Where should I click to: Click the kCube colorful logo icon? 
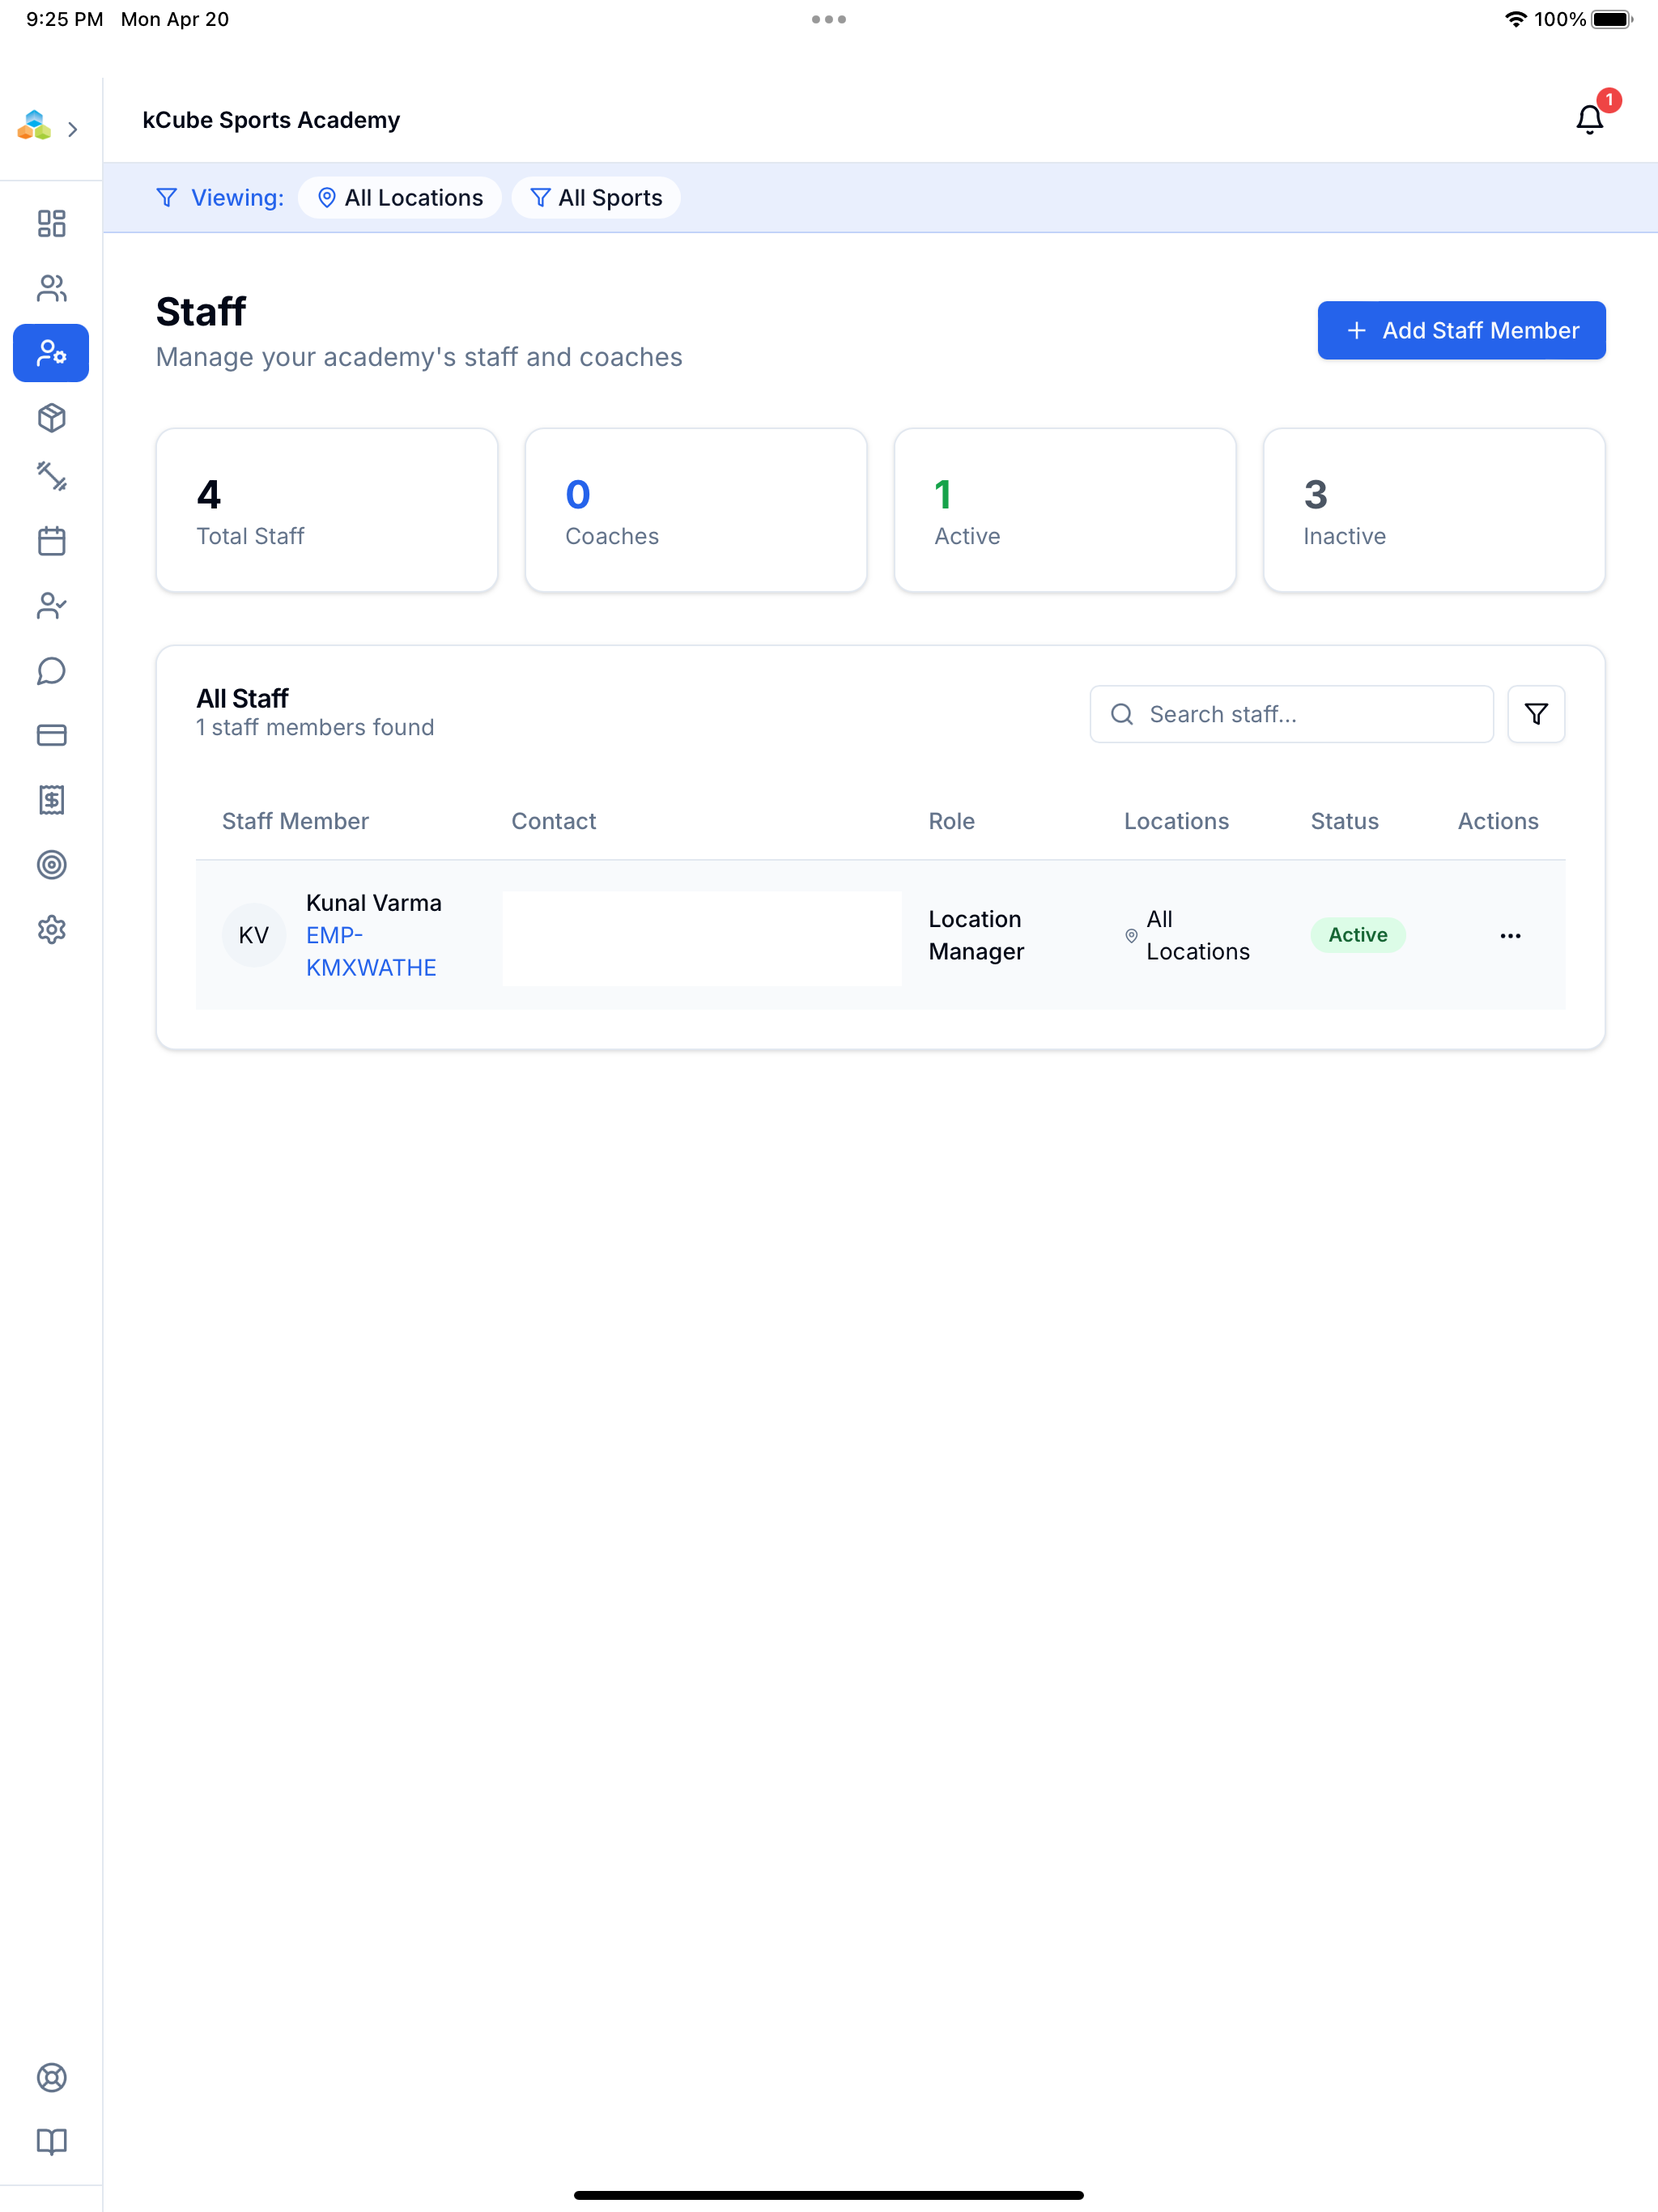pos(34,126)
